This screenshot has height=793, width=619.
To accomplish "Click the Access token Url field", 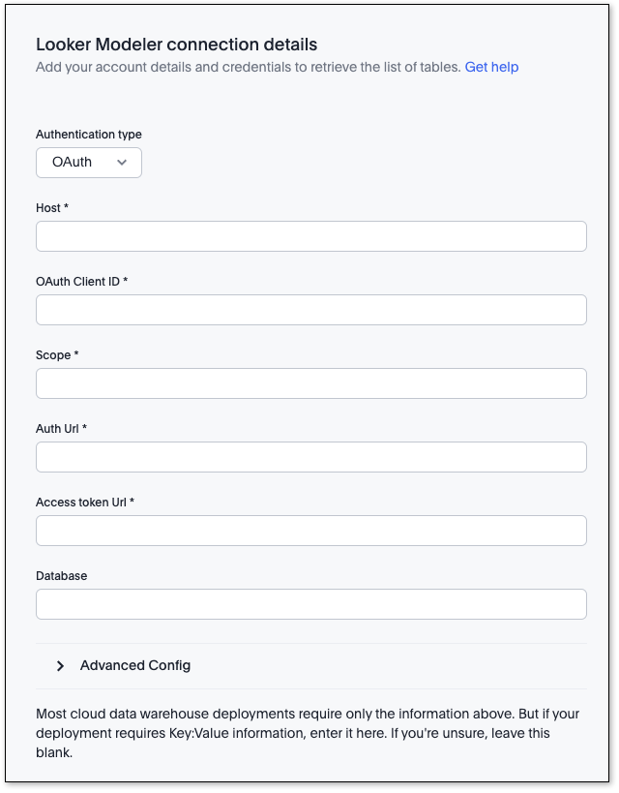I will pyautogui.click(x=309, y=531).
